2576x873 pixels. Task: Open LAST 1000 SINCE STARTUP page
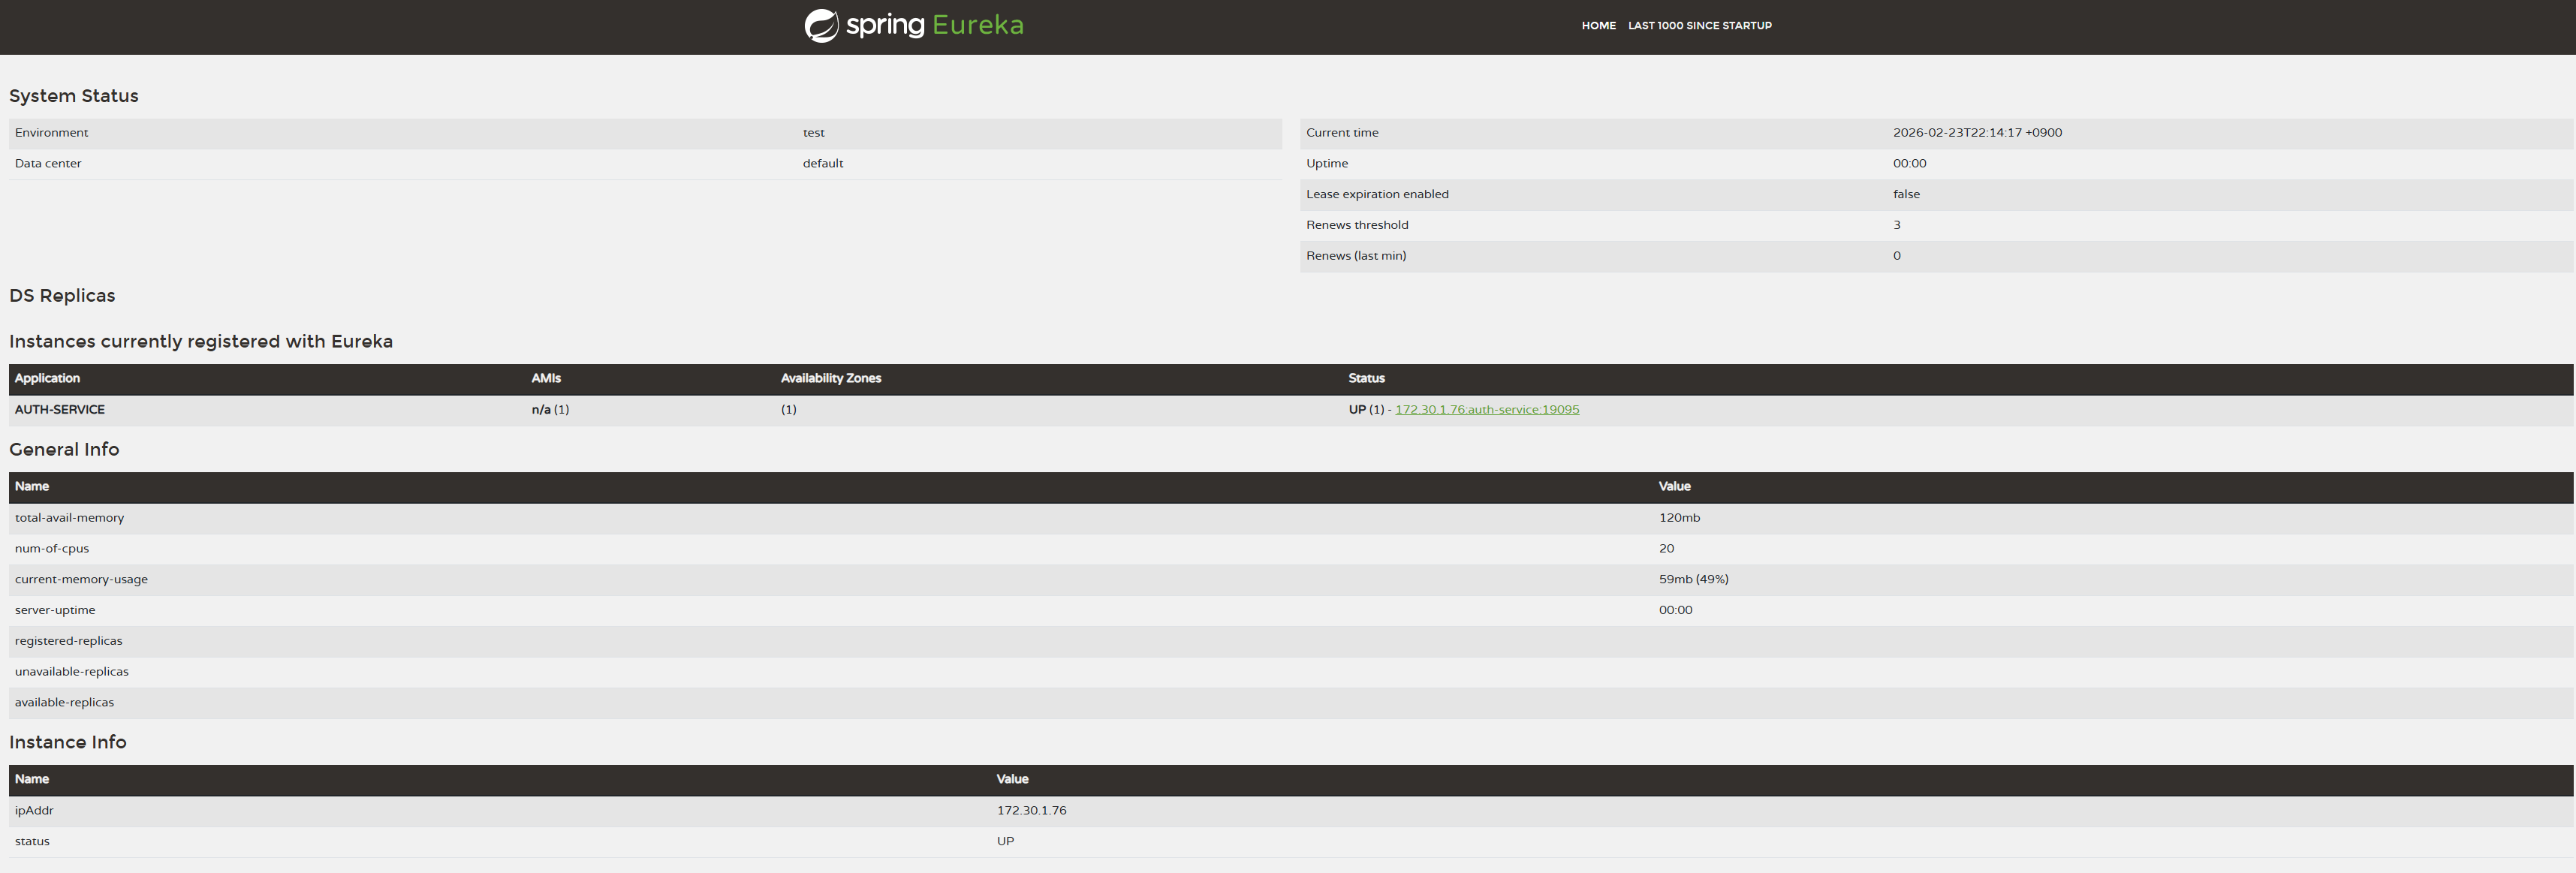tap(1699, 26)
